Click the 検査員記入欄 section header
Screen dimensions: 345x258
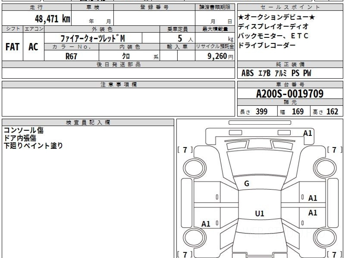(x=88, y=122)
